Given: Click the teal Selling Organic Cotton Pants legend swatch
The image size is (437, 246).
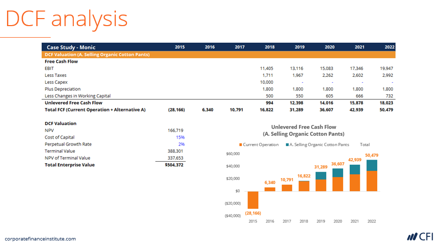Looking at the screenshot, I should pos(286,145).
